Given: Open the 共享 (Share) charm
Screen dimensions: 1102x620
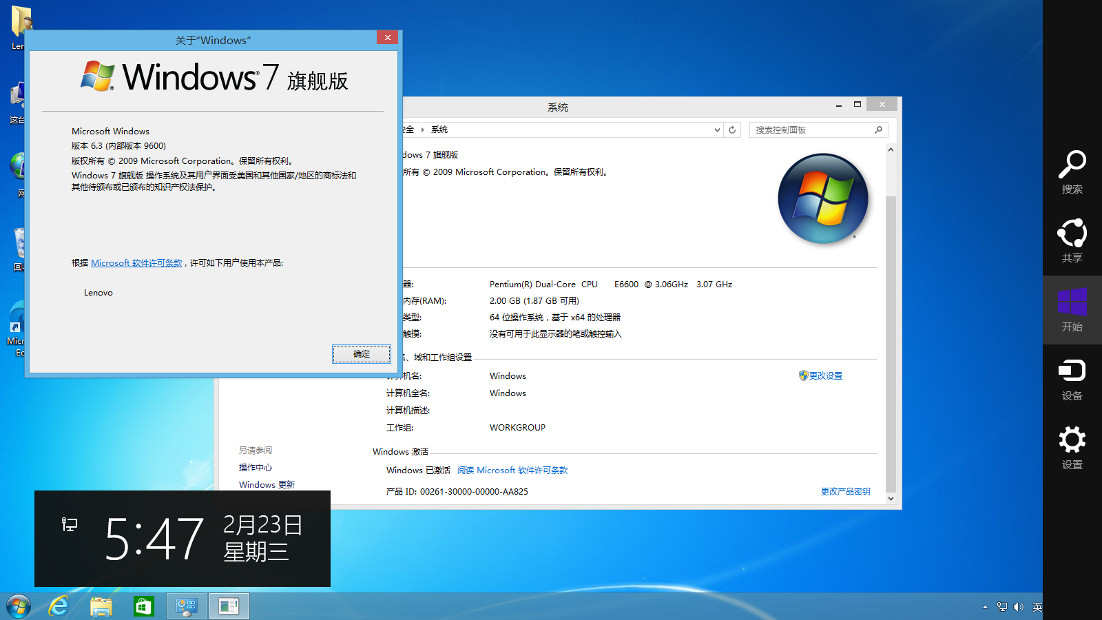Looking at the screenshot, I should [x=1072, y=241].
